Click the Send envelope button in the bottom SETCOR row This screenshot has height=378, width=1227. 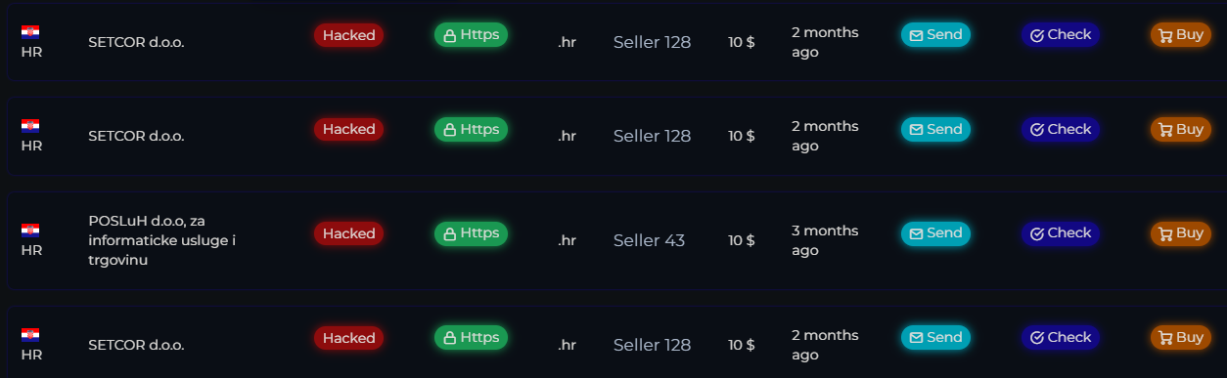(x=935, y=338)
